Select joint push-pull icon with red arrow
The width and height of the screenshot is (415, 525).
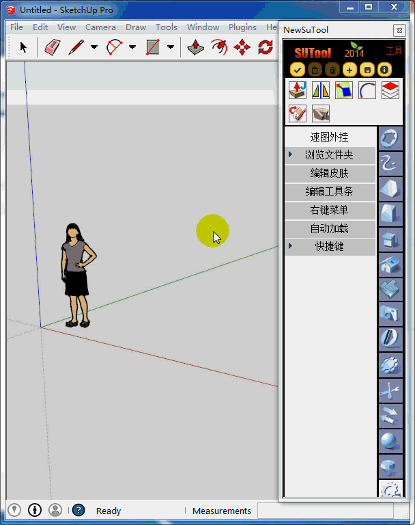pyautogui.click(x=298, y=90)
